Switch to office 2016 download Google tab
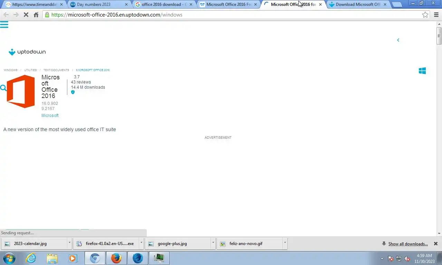The image size is (442, 265). (x=163, y=4)
